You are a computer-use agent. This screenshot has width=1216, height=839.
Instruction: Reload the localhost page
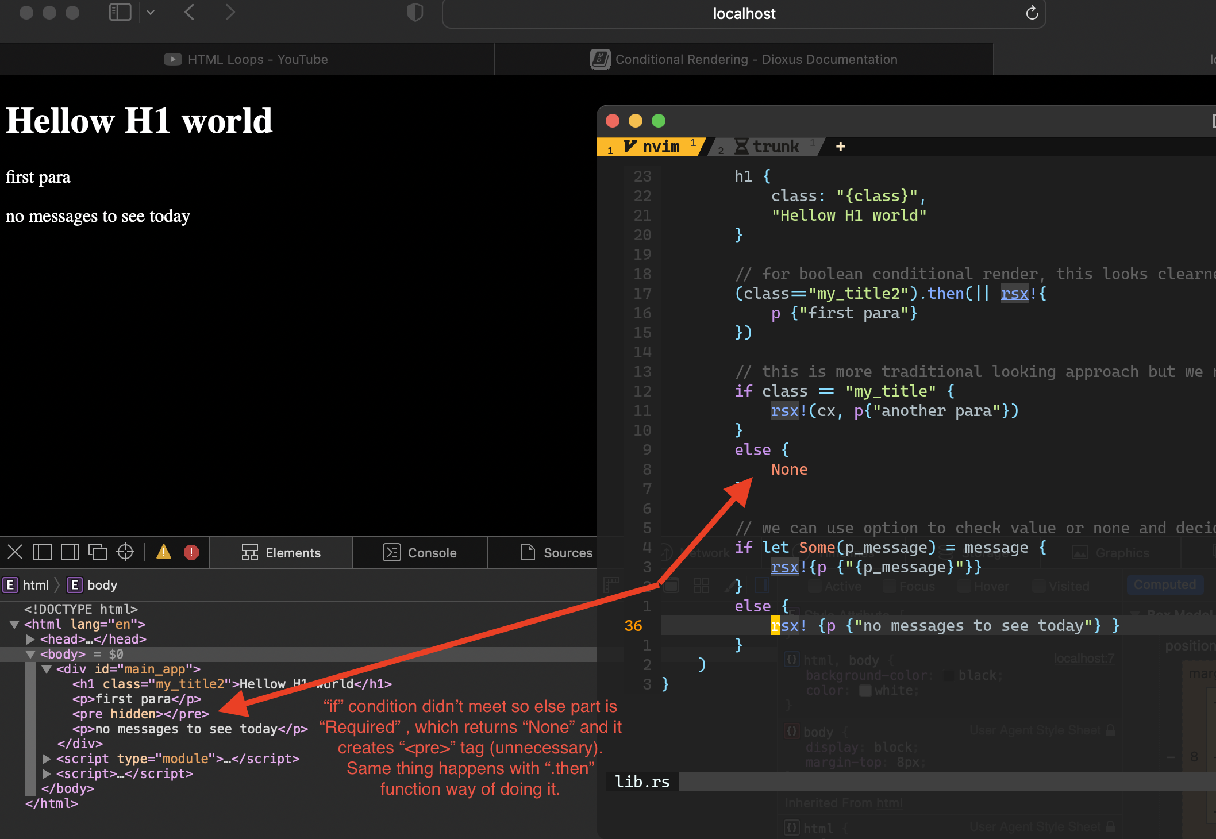(1032, 13)
